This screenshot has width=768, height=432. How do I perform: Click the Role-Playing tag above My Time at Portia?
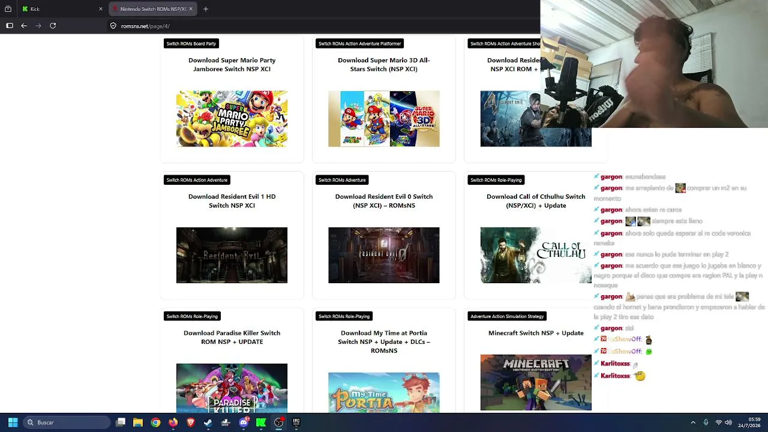click(344, 316)
